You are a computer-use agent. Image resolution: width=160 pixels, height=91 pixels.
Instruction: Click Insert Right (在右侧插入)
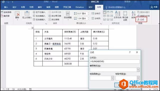39,19
